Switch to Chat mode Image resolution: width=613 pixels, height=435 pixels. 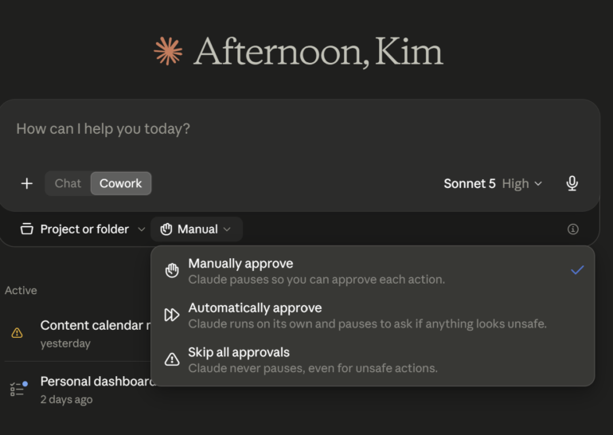pos(68,183)
